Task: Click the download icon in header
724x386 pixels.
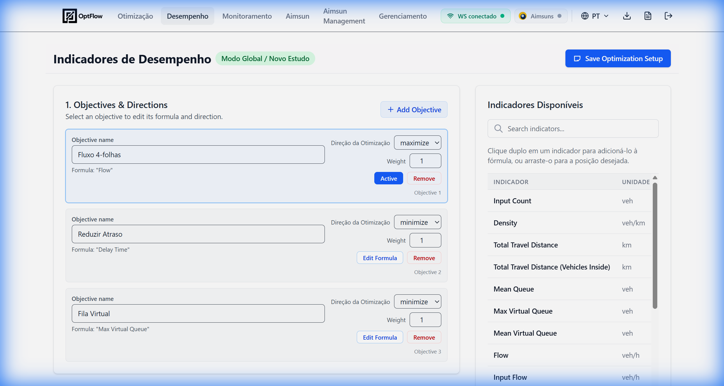Action: coord(627,16)
